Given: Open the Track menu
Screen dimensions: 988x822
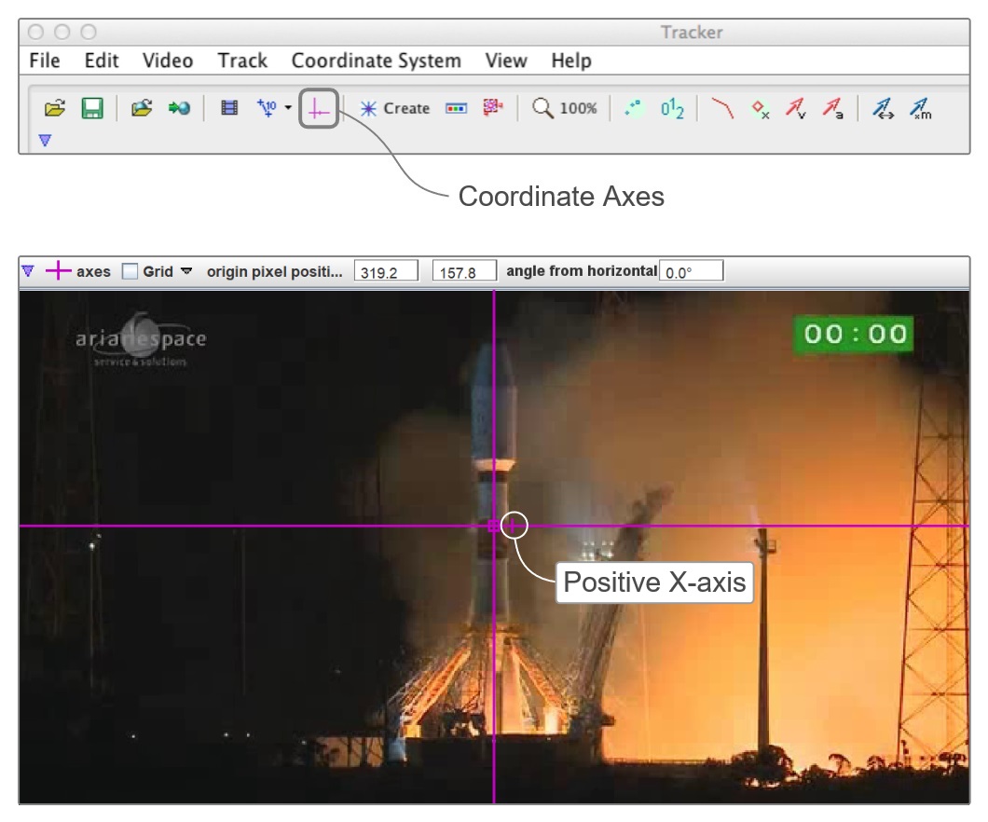Looking at the screenshot, I should 242,61.
